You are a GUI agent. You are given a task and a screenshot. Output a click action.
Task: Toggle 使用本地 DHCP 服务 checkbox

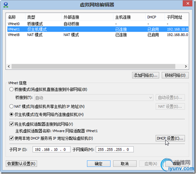[x=11, y=138]
